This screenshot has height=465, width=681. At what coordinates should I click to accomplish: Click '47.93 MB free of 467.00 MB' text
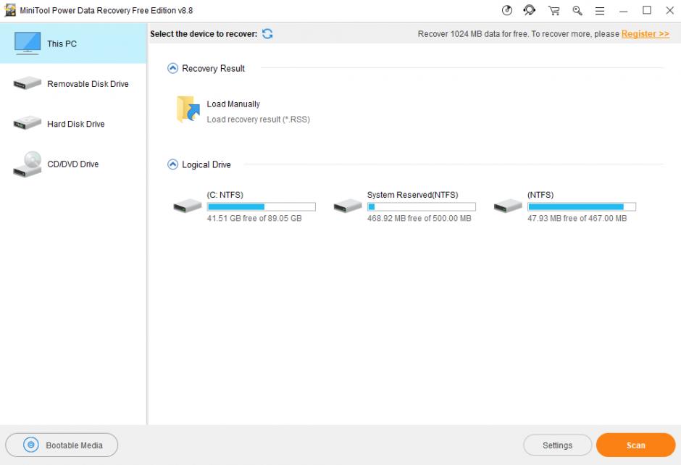click(577, 219)
